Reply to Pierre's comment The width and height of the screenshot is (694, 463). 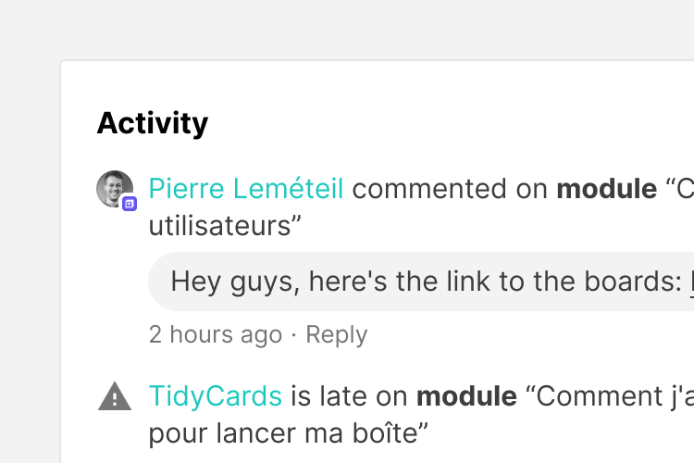coord(336,334)
